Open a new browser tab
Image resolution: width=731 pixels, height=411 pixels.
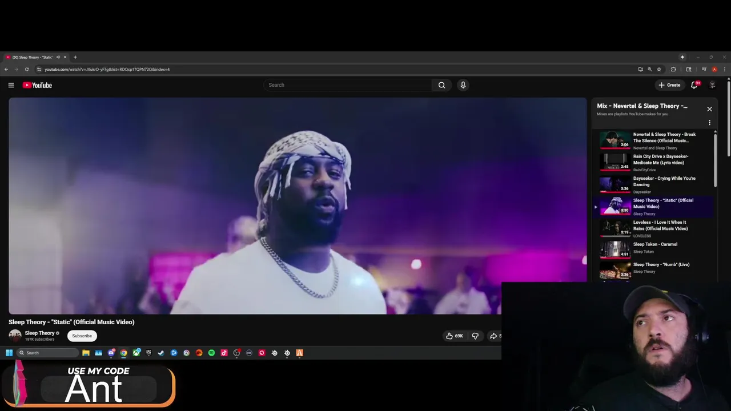(x=75, y=57)
